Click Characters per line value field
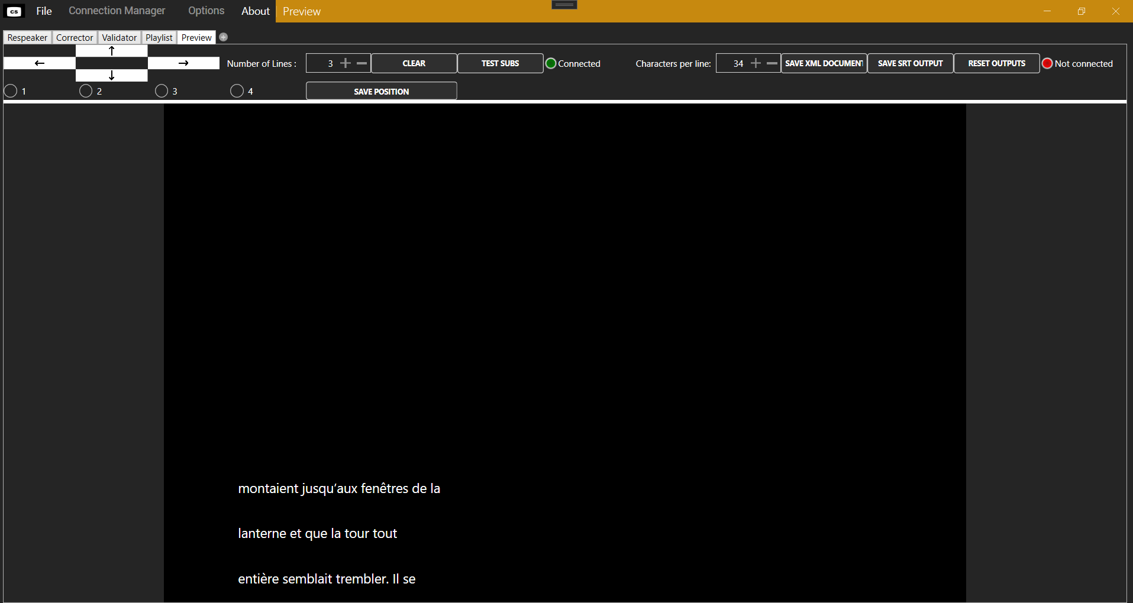Screen dimensions: 1133x603 pyautogui.click(x=732, y=63)
